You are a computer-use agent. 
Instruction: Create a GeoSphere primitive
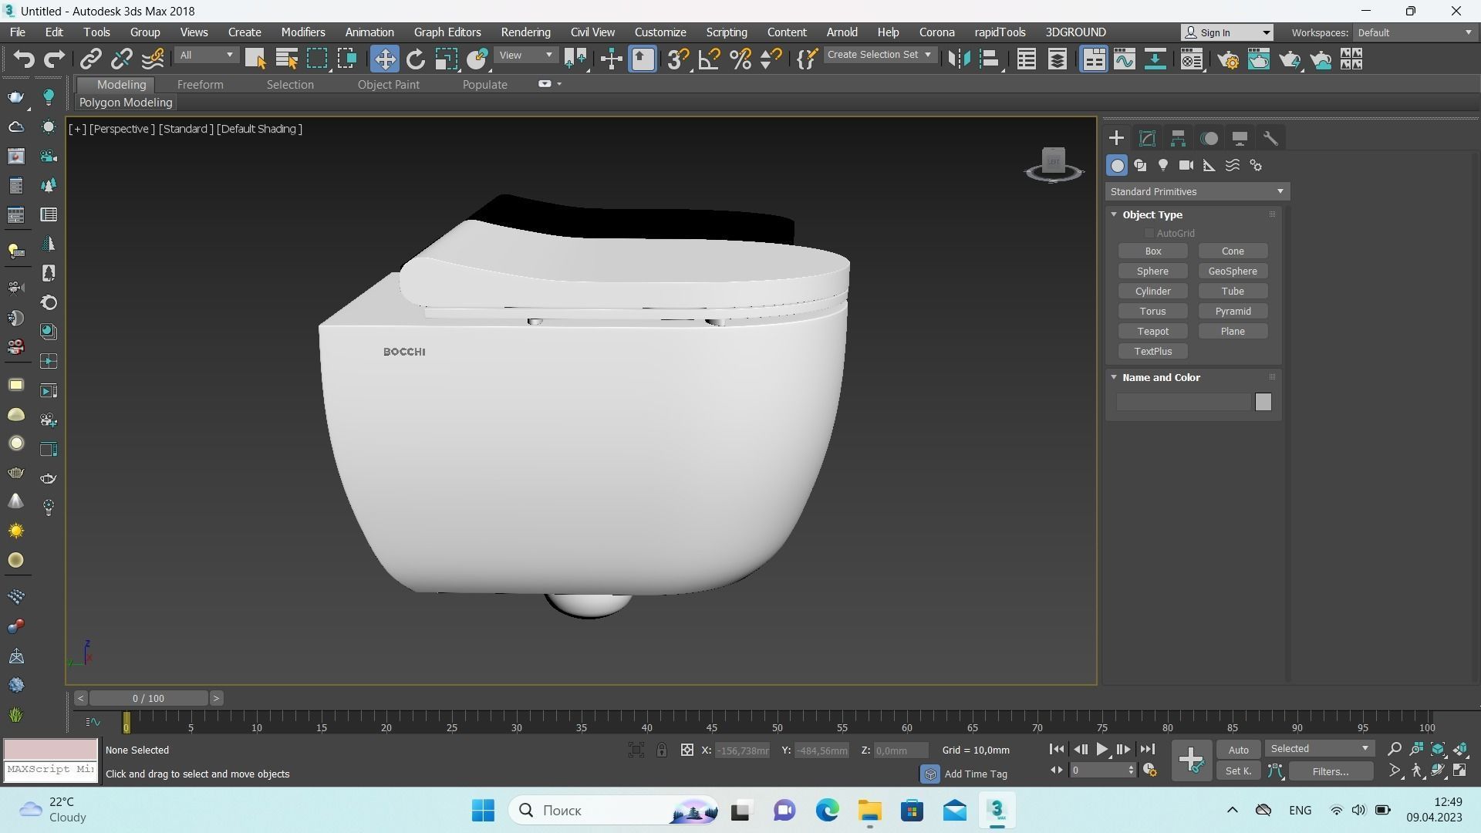coord(1233,271)
